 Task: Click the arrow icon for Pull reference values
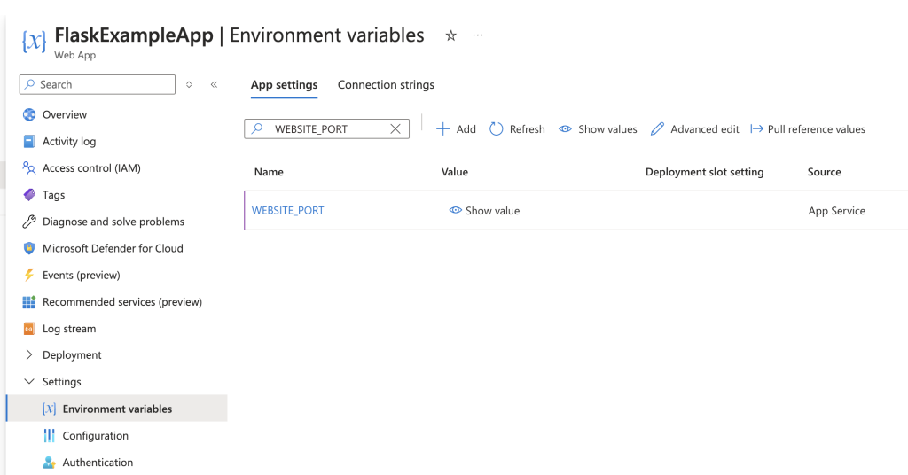click(757, 129)
